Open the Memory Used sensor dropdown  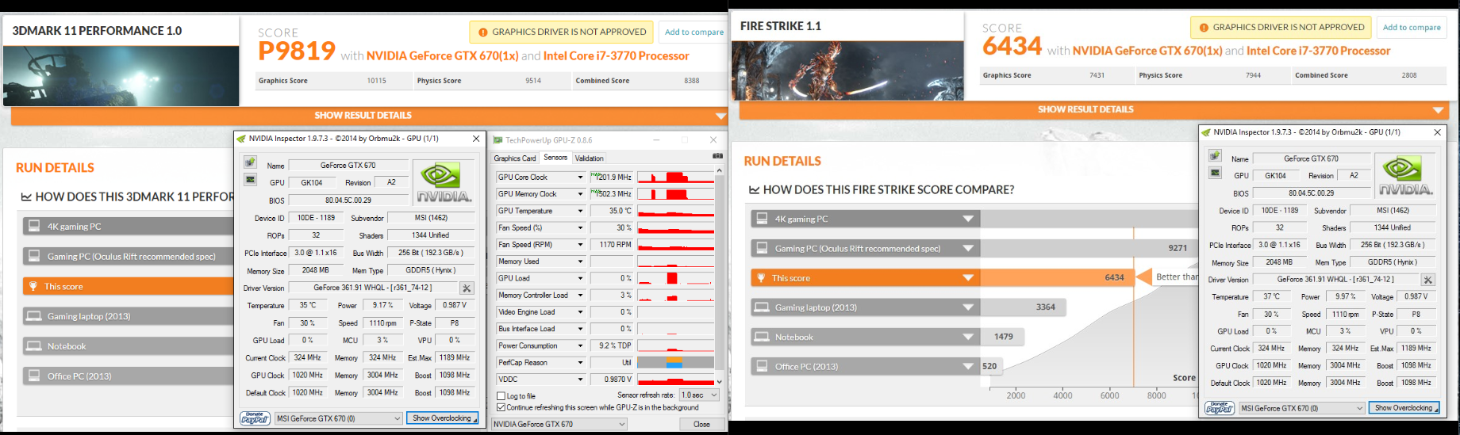[580, 261]
